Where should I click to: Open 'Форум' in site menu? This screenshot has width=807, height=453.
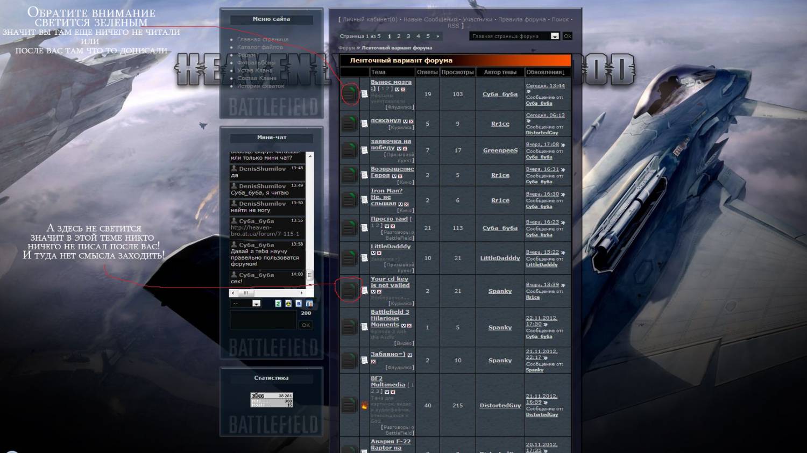tap(246, 55)
